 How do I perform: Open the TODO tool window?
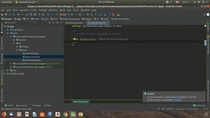(x=9, y=106)
